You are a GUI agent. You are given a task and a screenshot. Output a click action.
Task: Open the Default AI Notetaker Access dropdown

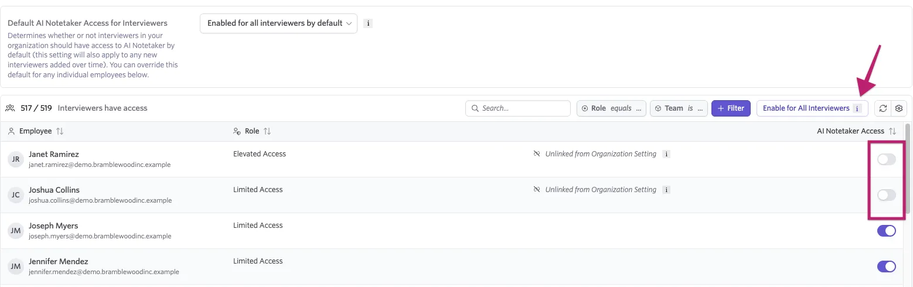click(x=278, y=23)
